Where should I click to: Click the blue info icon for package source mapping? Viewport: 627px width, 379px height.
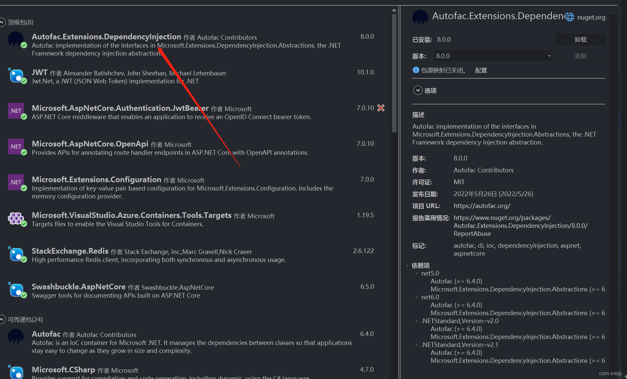[x=416, y=70]
